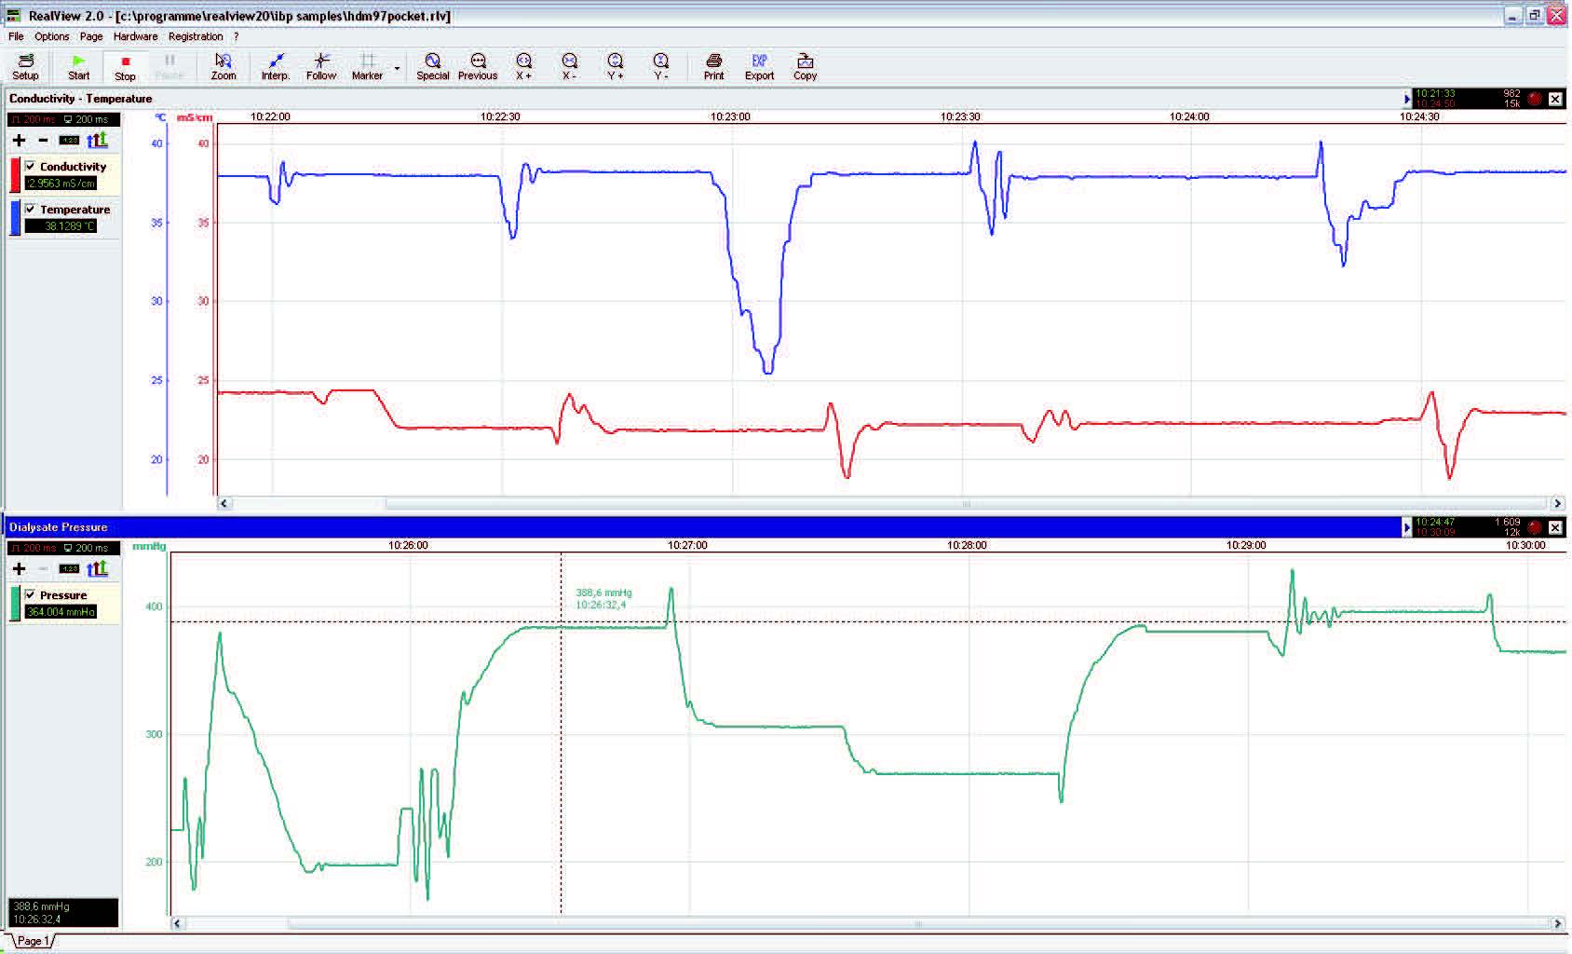Start the recording with the green Start button
1572x954 pixels.
click(79, 67)
